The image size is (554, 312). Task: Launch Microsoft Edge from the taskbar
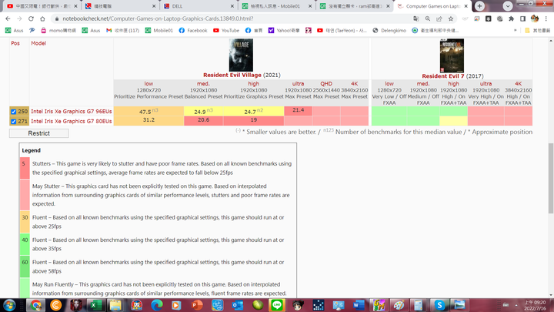click(157, 305)
